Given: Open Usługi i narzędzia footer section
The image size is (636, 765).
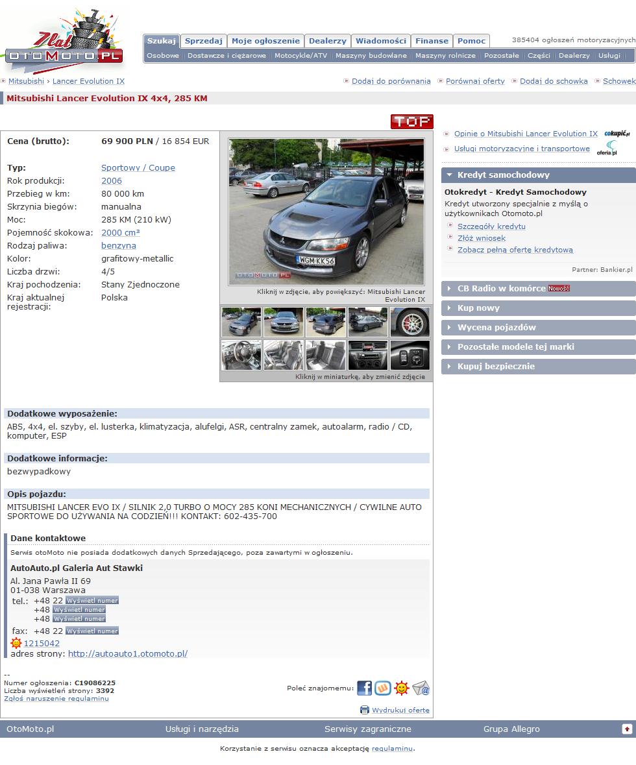Looking at the screenshot, I should coord(202,729).
